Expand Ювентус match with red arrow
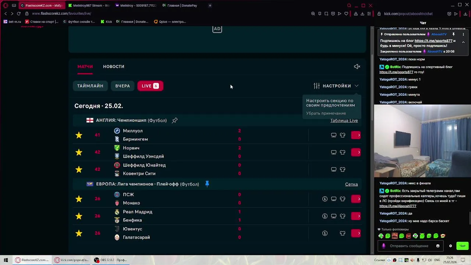471x265 pixels. [356, 233]
